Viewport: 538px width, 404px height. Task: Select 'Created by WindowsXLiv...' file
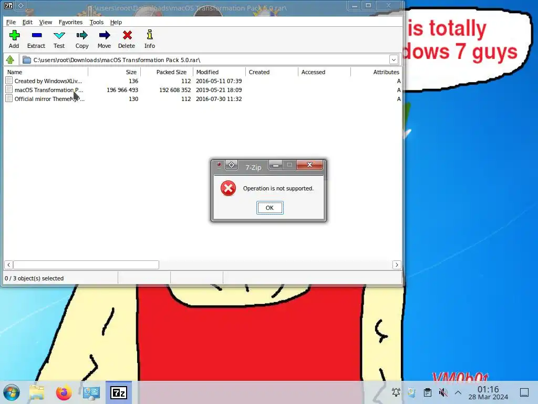[x=48, y=81]
